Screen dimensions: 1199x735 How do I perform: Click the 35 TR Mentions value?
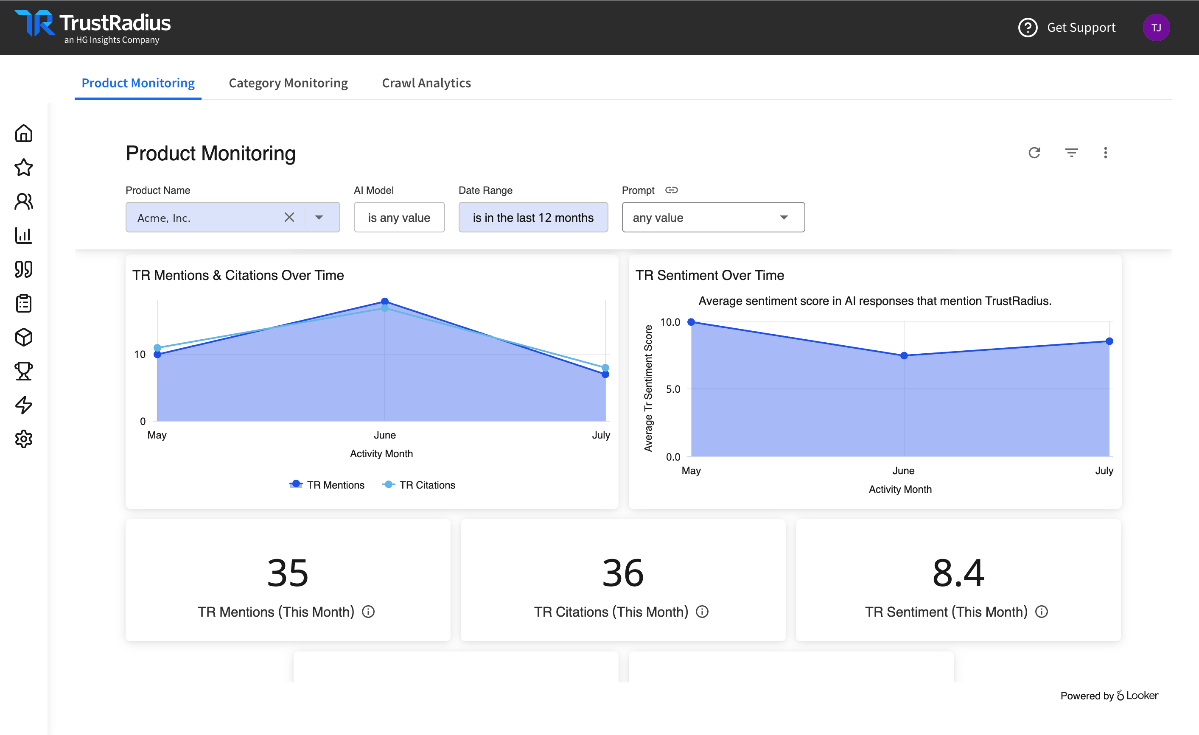(x=288, y=573)
